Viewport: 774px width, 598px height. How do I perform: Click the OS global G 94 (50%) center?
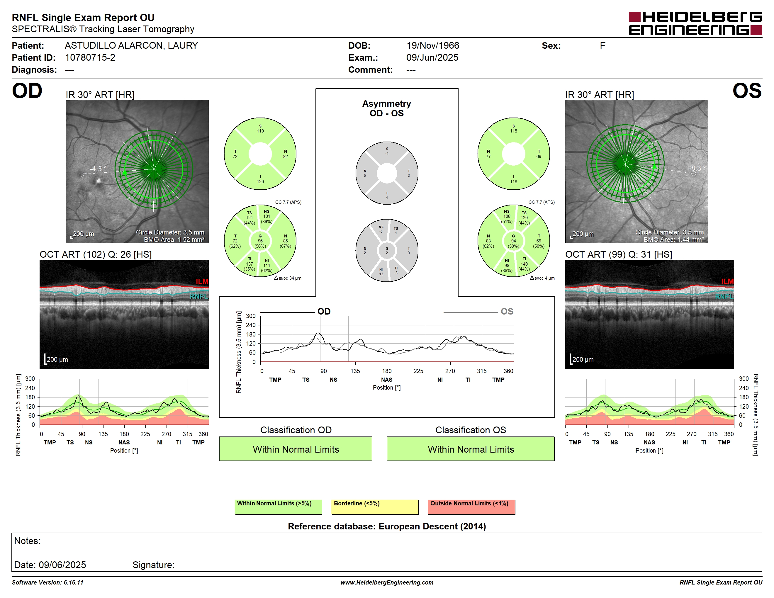click(x=514, y=241)
